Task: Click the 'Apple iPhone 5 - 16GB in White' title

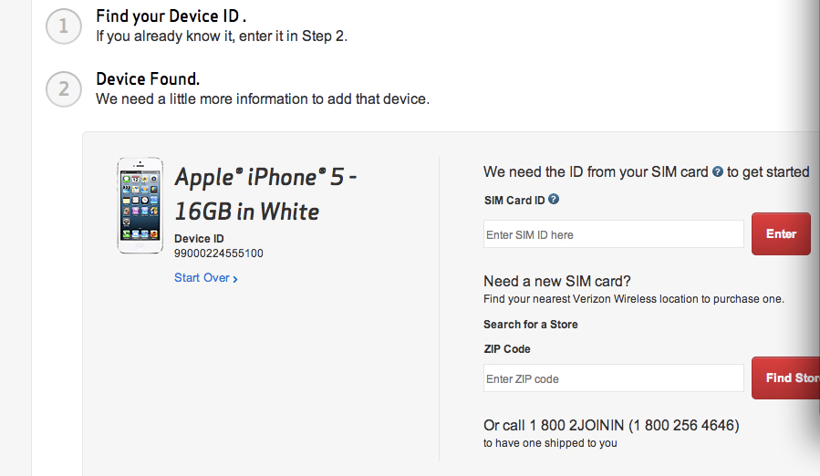Action: pos(265,193)
